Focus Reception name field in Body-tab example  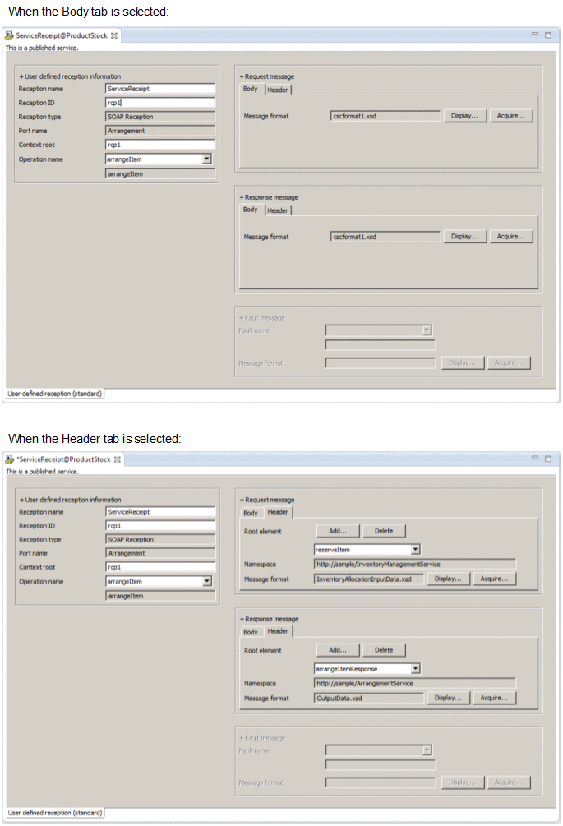(x=160, y=89)
